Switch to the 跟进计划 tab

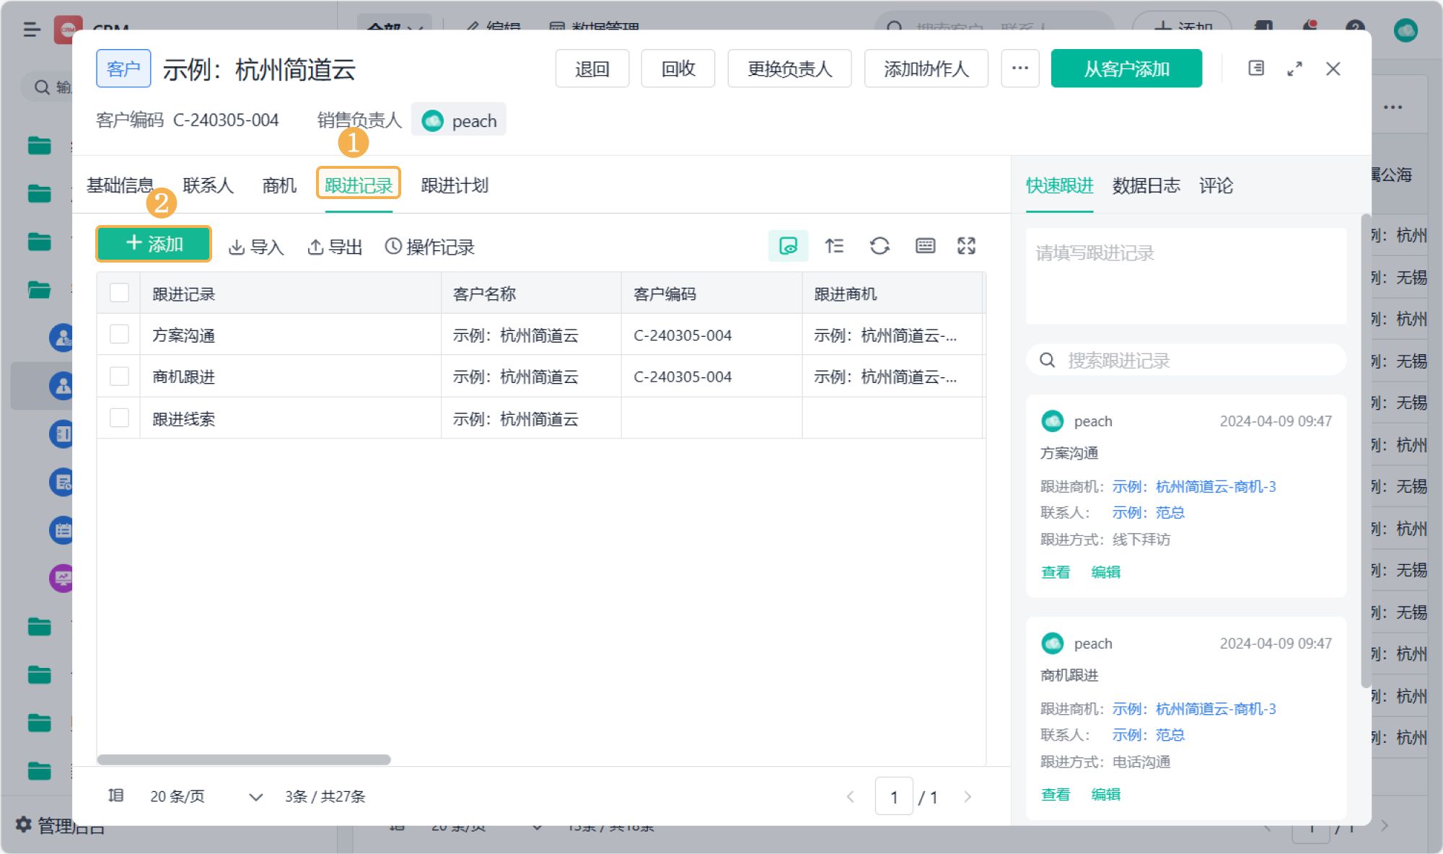pyautogui.click(x=455, y=186)
